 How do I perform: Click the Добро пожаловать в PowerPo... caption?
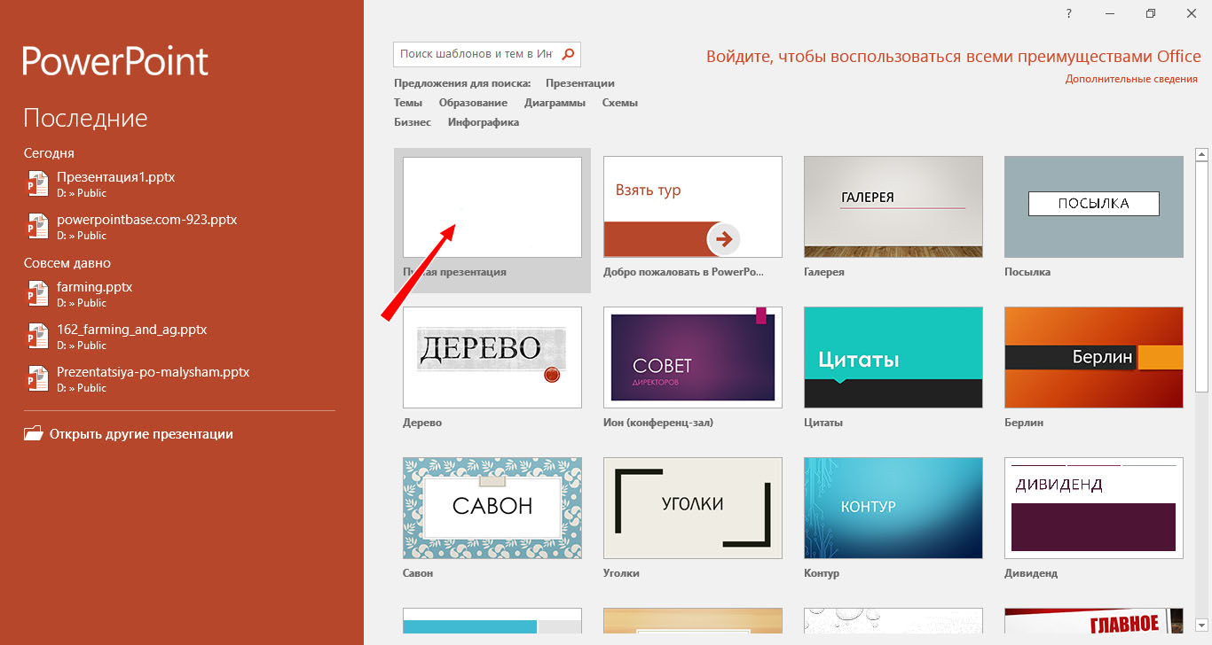pyautogui.click(x=683, y=272)
